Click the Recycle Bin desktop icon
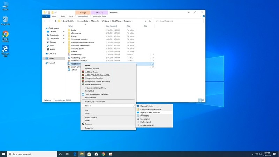 (x=6, y=20)
